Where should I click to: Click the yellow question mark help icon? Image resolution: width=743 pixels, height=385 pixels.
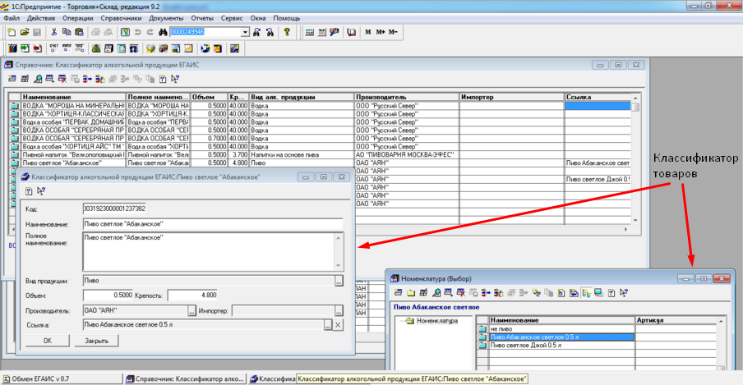tap(287, 32)
